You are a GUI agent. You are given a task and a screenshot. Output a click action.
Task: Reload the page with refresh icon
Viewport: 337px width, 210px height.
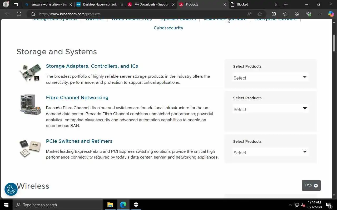coord(19,14)
